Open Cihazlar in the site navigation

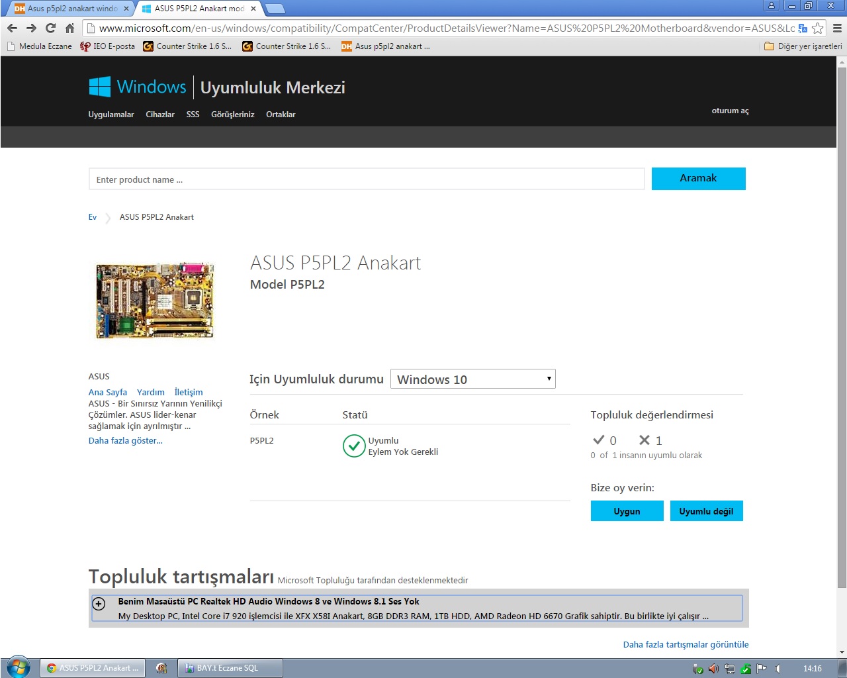click(x=160, y=115)
